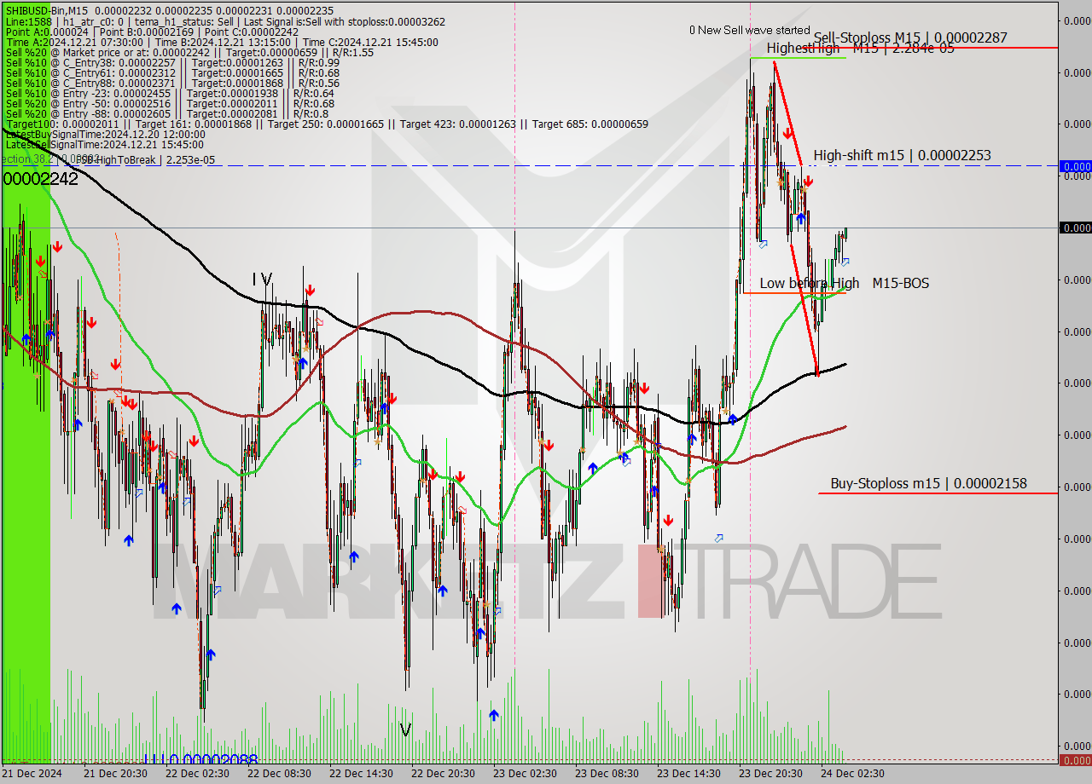Click the '24 Dec 02:30' time axis label
The height and width of the screenshot is (784, 1092).
point(852,774)
